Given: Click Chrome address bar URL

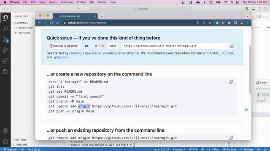Looking at the screenshot, I should click(x=87, y=23).
